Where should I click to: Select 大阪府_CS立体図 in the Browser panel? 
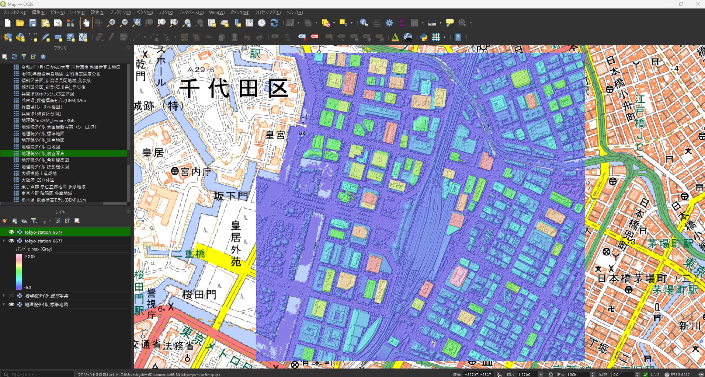(x=38, y=180)
